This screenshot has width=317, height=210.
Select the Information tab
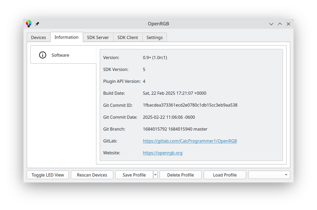66,37
